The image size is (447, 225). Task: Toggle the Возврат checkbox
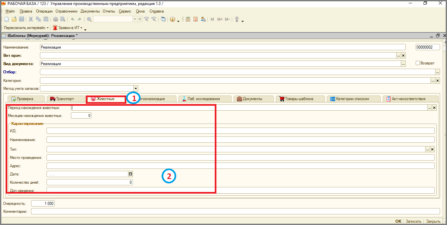pos(418,63)
